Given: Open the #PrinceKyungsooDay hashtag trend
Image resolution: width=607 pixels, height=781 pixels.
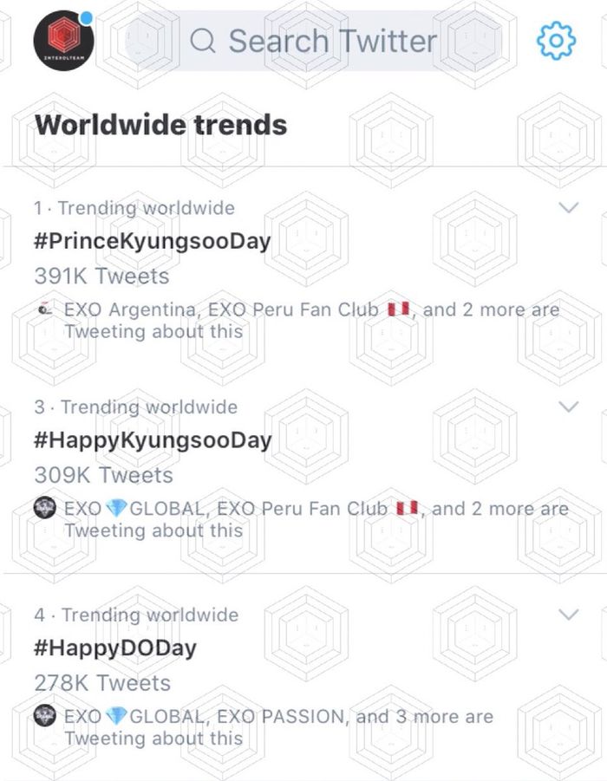Looking at the screenshot, I should point(153,241).
